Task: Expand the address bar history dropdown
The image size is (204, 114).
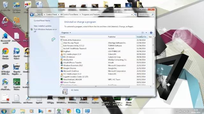Action: pos(132,15)
